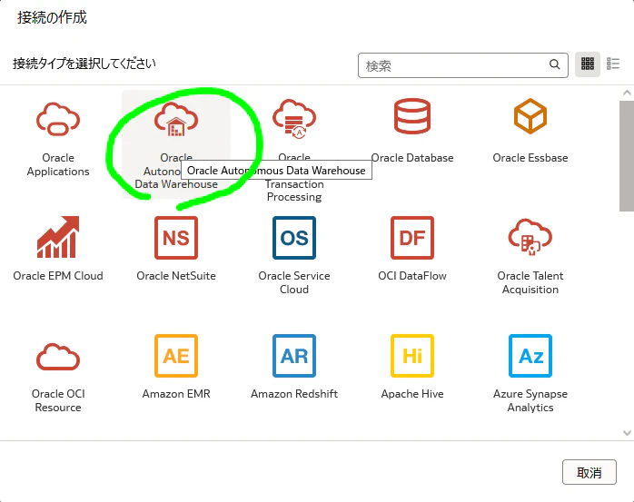Choose the Apache Hive Hi icon

tap(412, 356)
